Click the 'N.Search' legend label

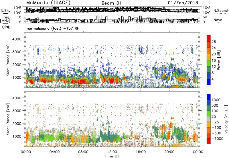tap(221, 11)
